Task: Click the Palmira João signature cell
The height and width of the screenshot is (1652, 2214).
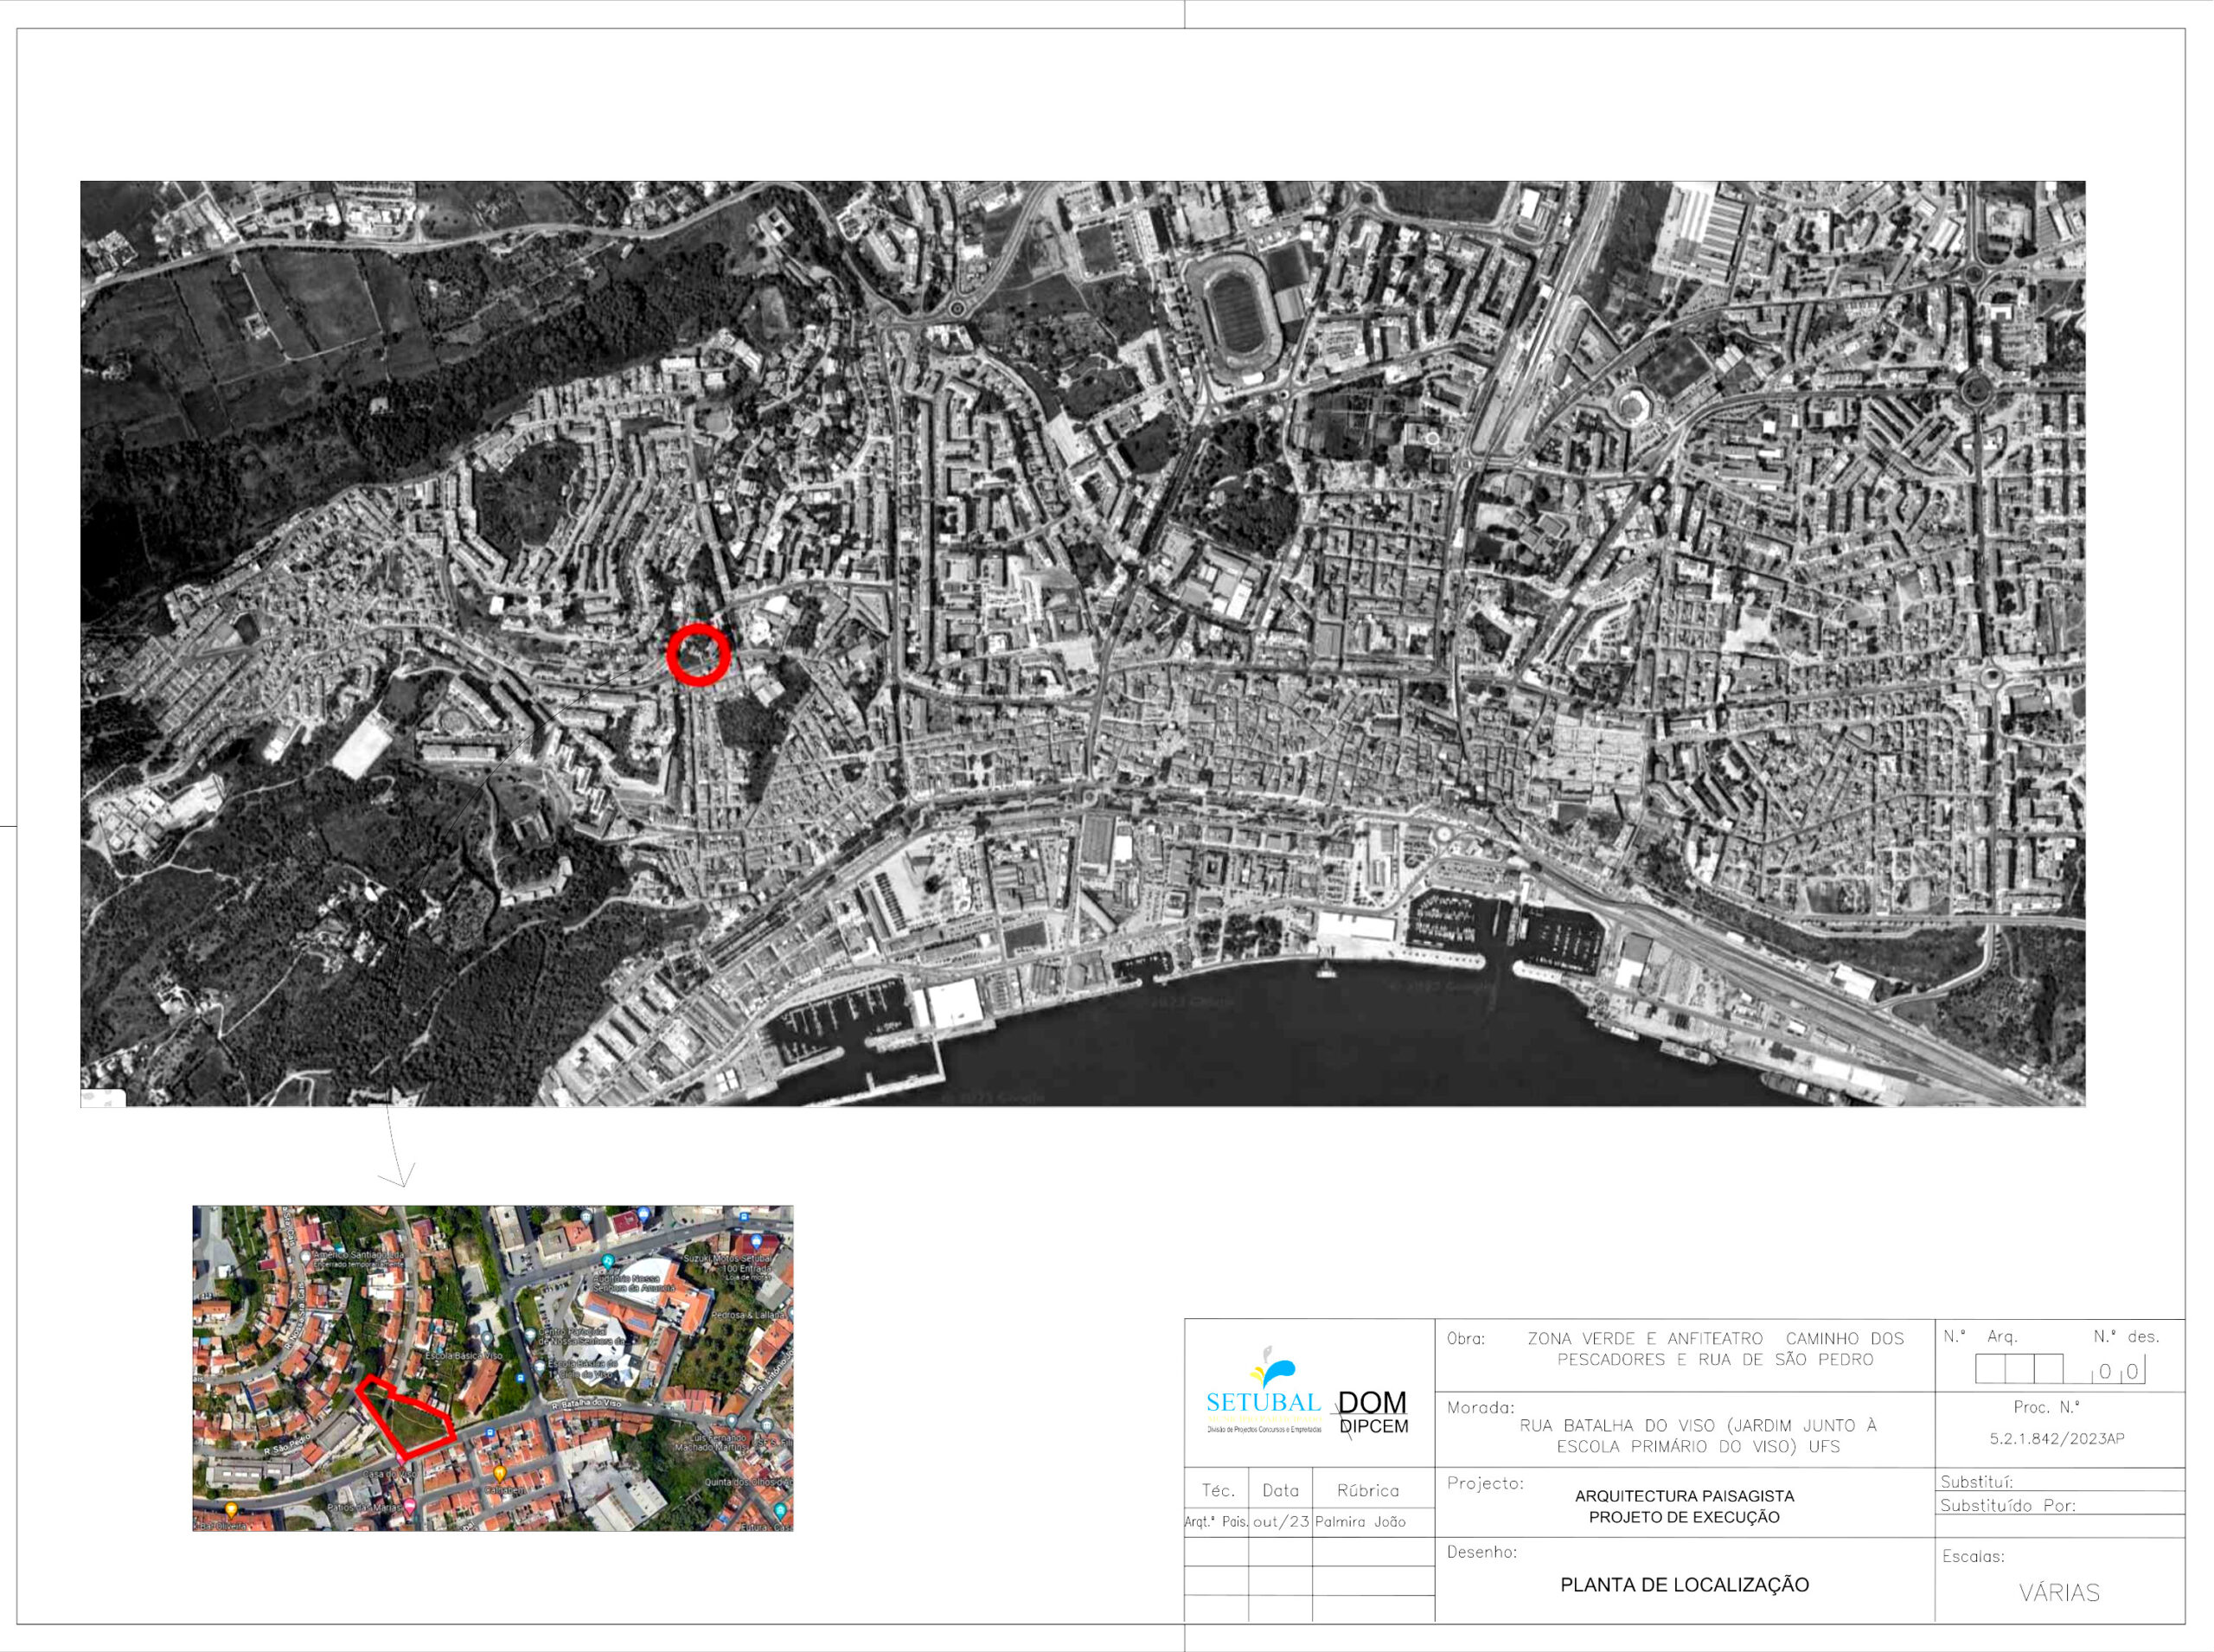Action: click(x=1360, y=1522)
